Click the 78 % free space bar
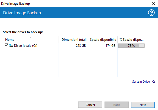Screen dimensions: 158x110 coord(131,45)
